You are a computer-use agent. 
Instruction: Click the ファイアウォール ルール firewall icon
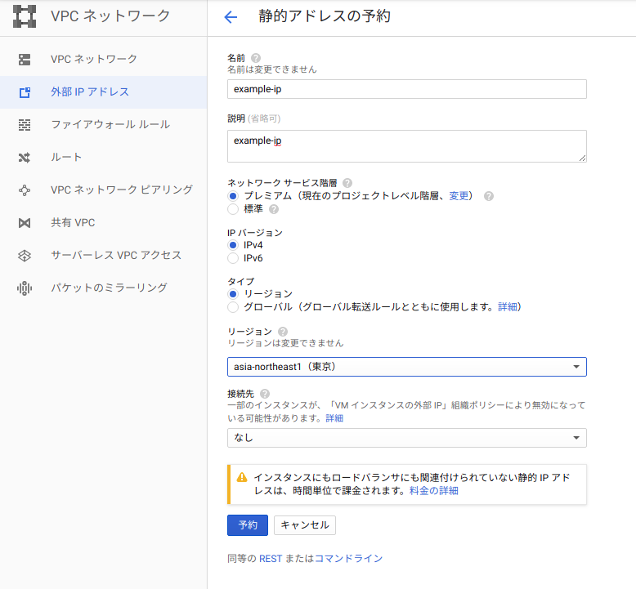(25, 125)
